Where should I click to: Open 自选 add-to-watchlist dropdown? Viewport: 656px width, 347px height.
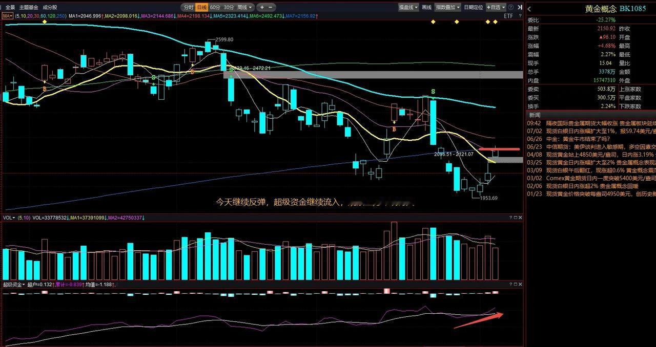496,7
